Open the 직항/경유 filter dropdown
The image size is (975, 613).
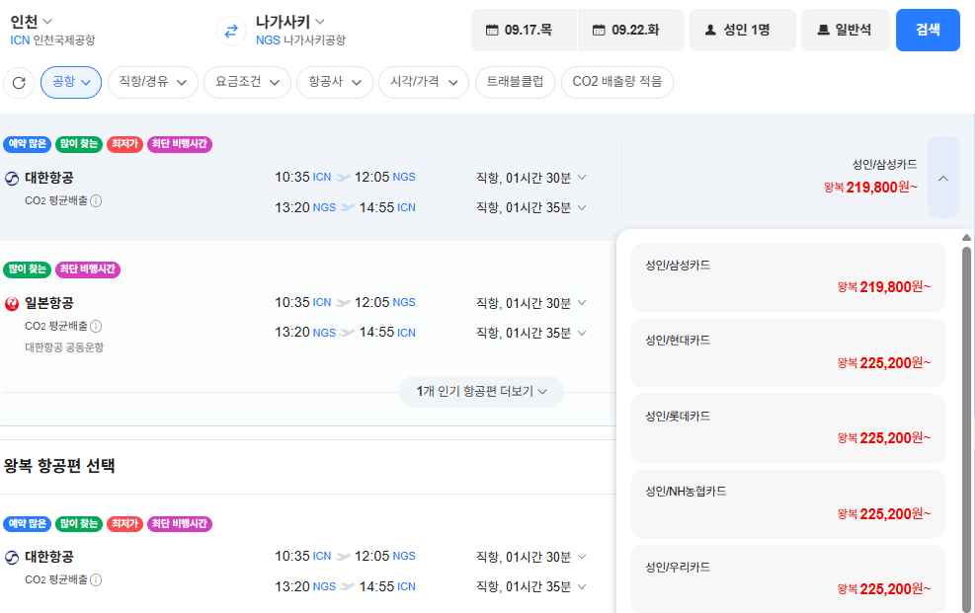coord(153,82)
